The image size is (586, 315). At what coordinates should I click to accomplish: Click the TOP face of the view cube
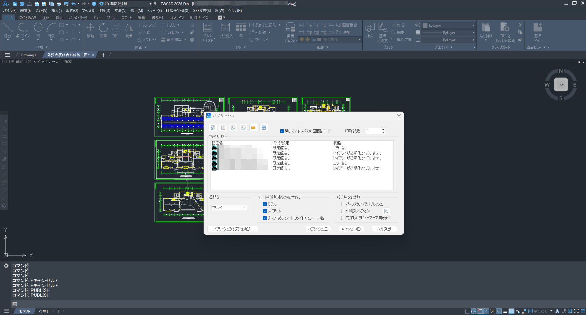point(561,85)
